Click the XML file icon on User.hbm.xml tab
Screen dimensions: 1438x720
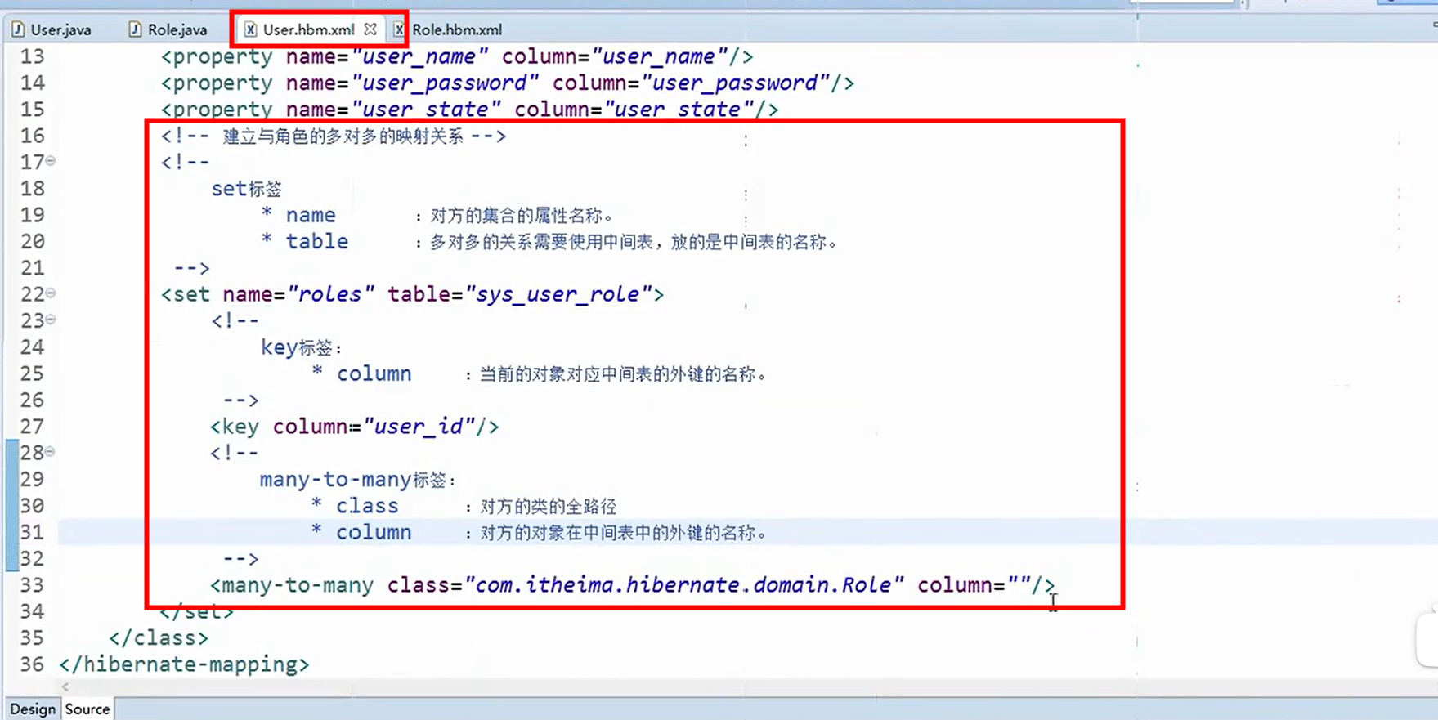250,29
